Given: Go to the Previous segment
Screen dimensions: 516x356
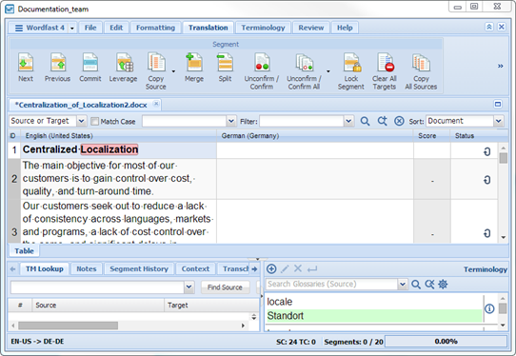Looking at the screenshot, I should (57, 68).
